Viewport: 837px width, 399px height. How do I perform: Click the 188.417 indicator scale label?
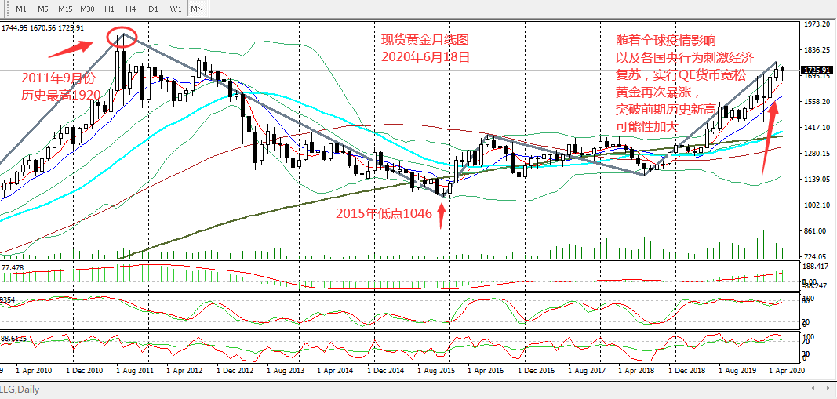[x=817, y=267]
